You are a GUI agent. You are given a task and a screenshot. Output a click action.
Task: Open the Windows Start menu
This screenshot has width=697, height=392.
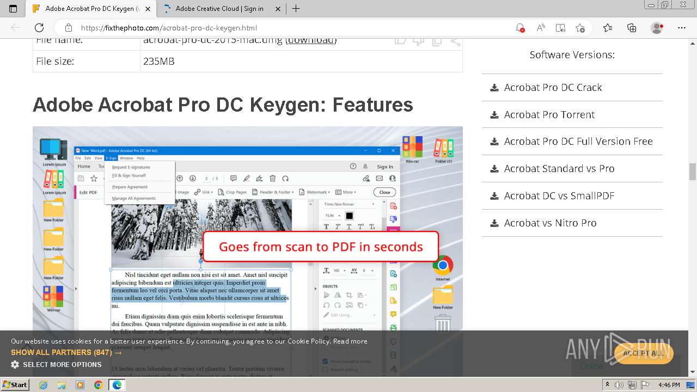pyautogui.click(x=15, y=384)
